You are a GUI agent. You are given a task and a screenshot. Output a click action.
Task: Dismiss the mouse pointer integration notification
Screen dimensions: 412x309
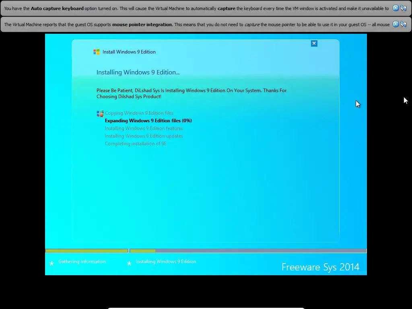(x=396, y=24)
